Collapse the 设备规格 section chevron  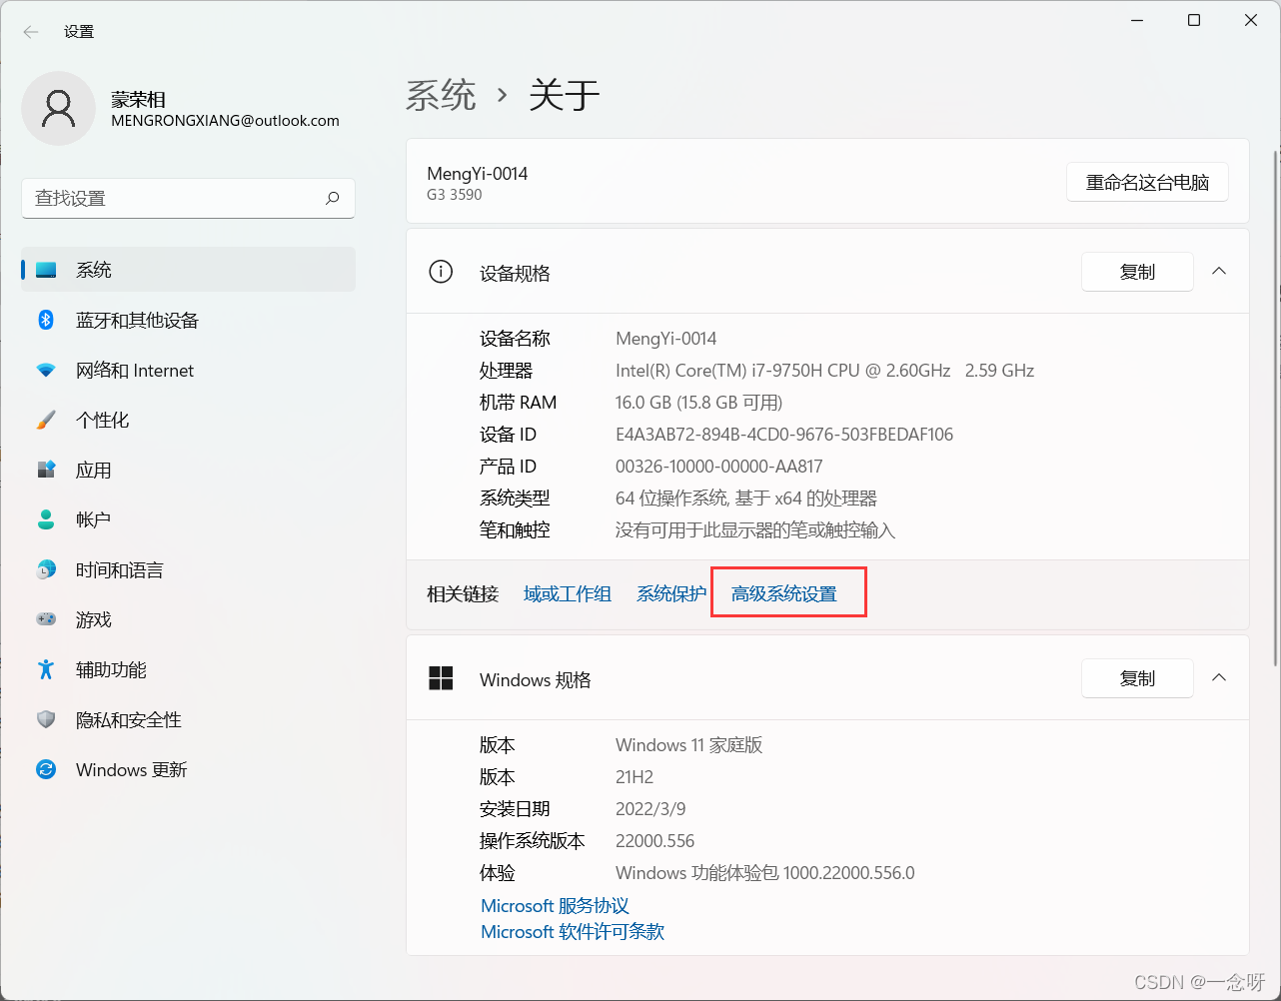tap(1219, 272)
